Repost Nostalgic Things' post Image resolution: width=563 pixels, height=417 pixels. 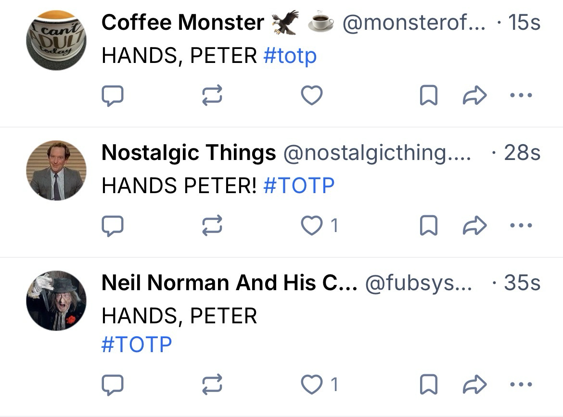[212, 225]
